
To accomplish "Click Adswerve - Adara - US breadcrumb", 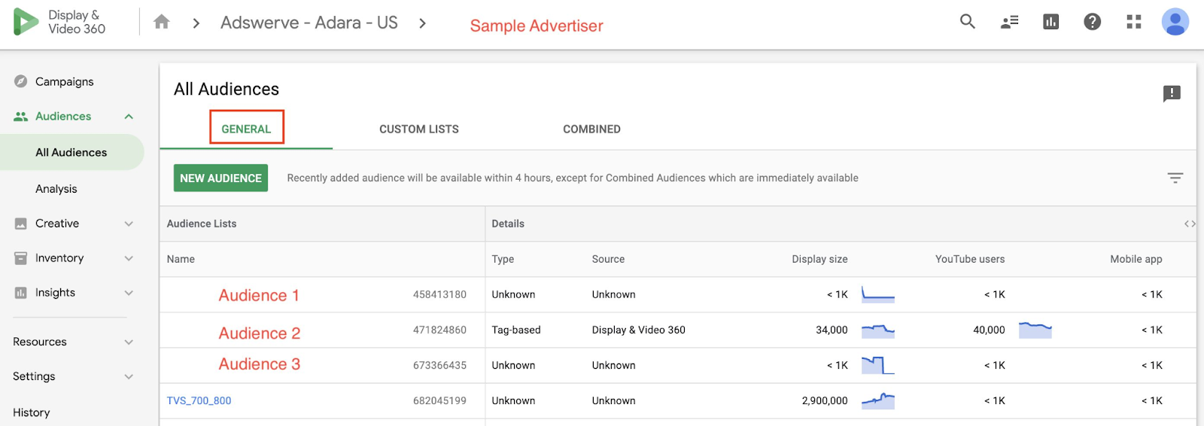I will [x=309, y=23].
